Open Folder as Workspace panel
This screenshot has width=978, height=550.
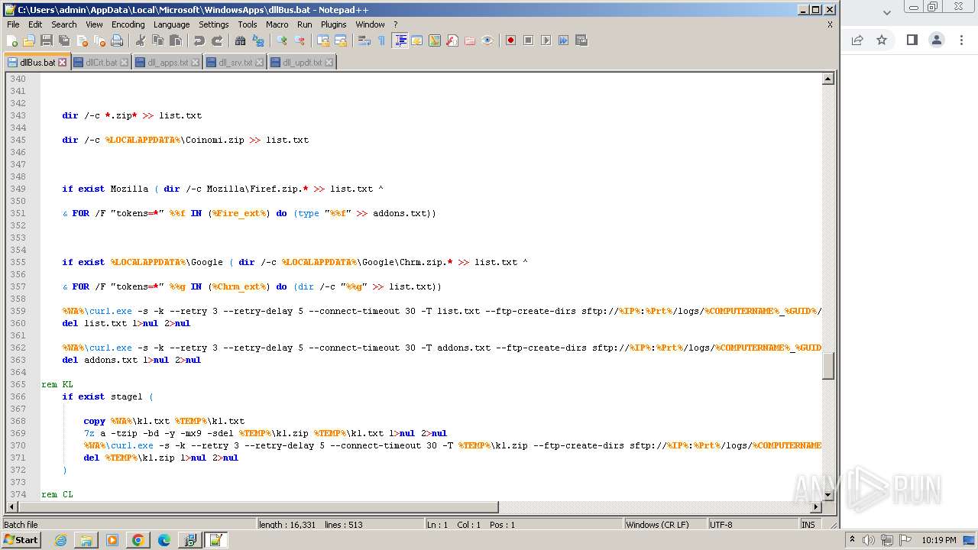click(470, 40)
